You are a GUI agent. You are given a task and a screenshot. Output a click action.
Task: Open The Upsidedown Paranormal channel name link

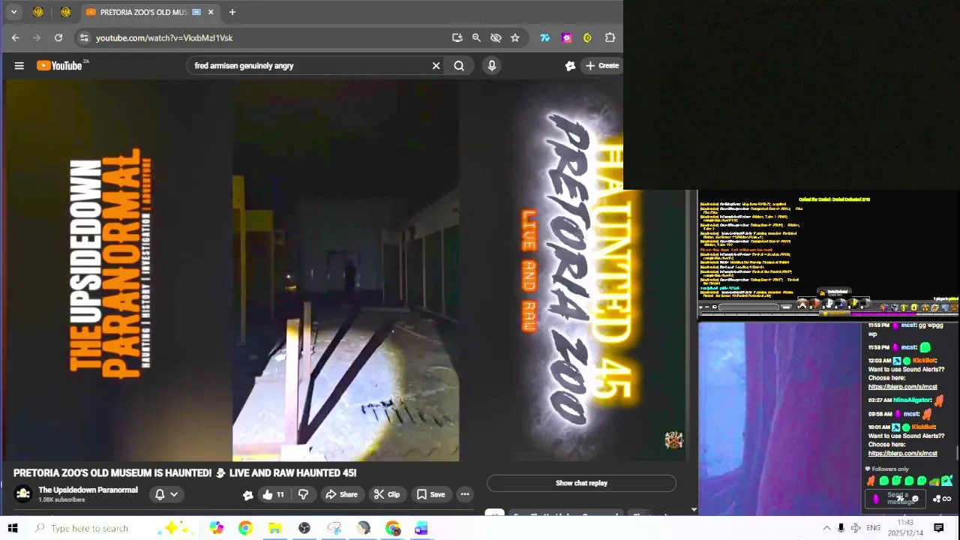tap(88, 490)
